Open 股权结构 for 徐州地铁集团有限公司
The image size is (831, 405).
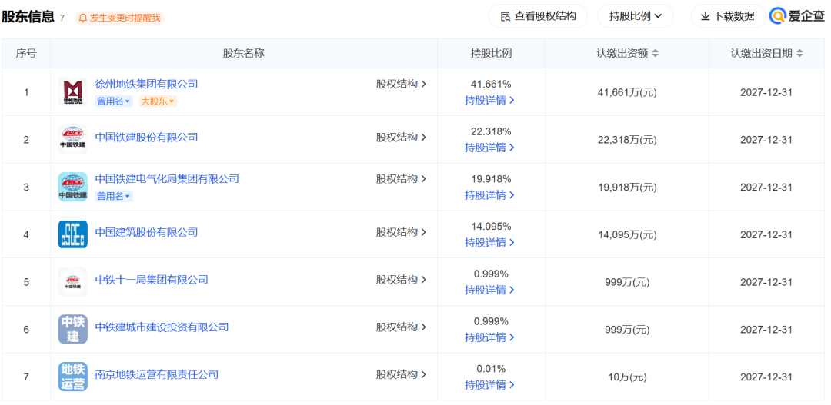[x=401, y=84]
